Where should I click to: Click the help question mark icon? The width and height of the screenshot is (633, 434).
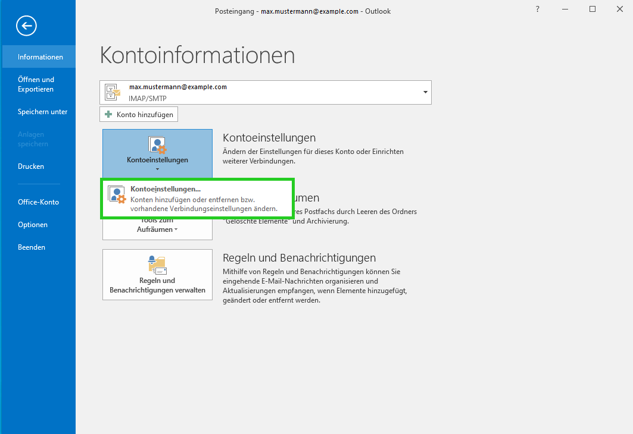537,10
